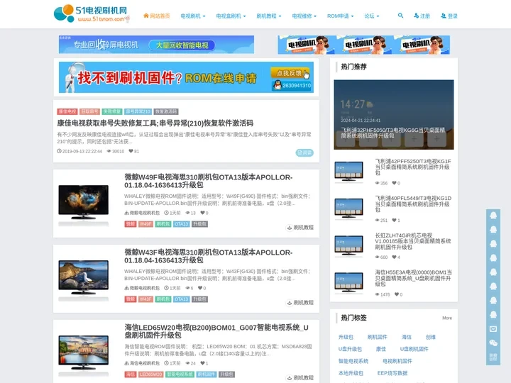Viewport: 511px width, 383px height.
Task: Click the 专业回收碎屏电视机 banner ad
Action: (156, 44)
